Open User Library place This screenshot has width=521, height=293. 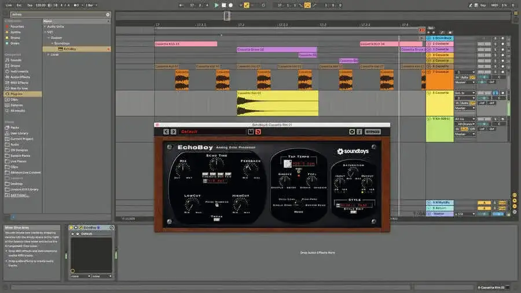coord(19,133)
